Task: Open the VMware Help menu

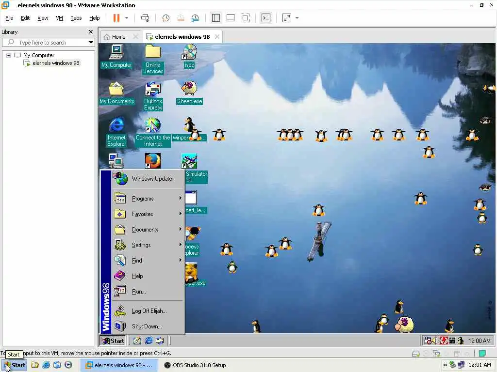Action: click(95, 18)
